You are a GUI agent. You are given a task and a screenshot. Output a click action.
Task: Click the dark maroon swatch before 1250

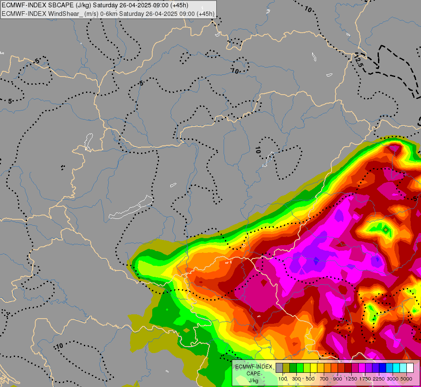(348, 368)
